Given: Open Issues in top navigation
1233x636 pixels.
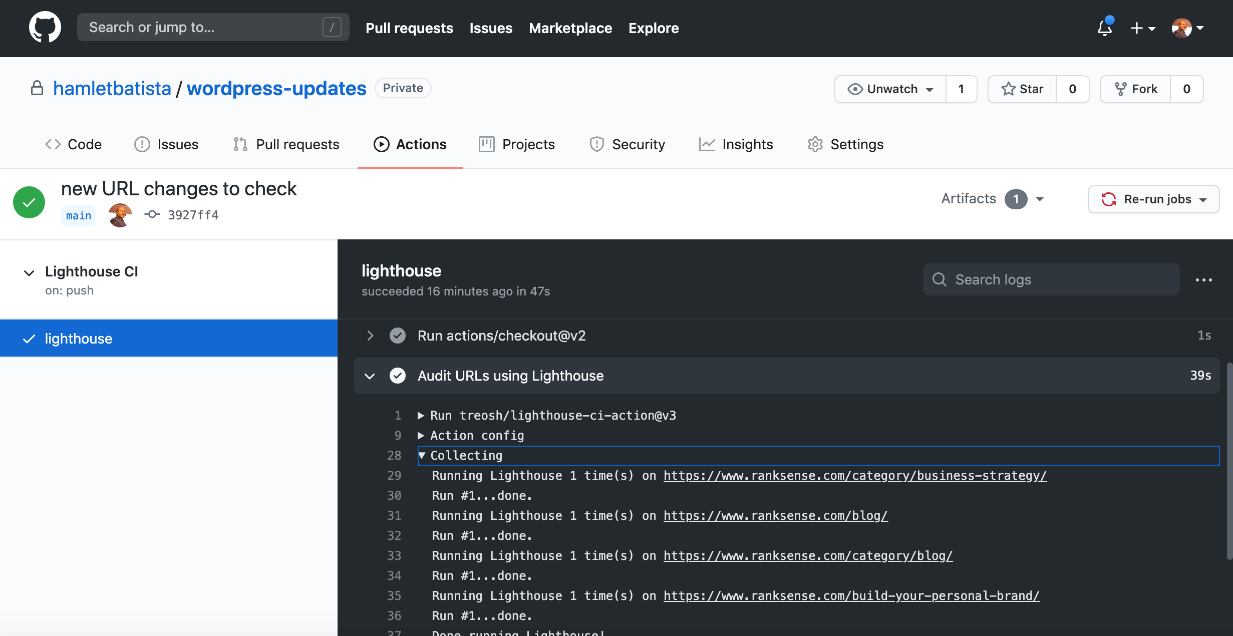Looking at the screenshot, I should [491, 28].
